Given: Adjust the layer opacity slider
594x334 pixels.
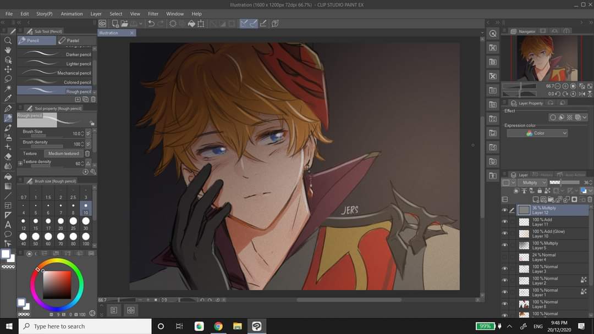Looking at the screenshot, I should [564, 182].
